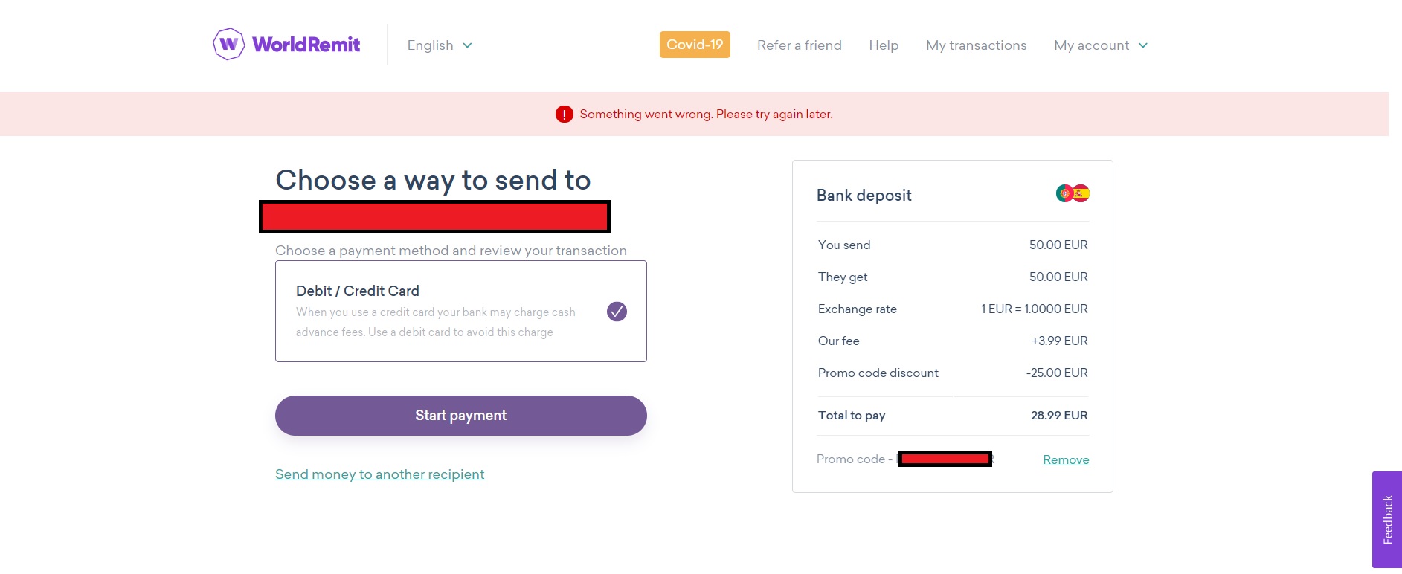1402x574 pixels.
Task: Click the Portugal flag icon
Action: coord(1064,193)
